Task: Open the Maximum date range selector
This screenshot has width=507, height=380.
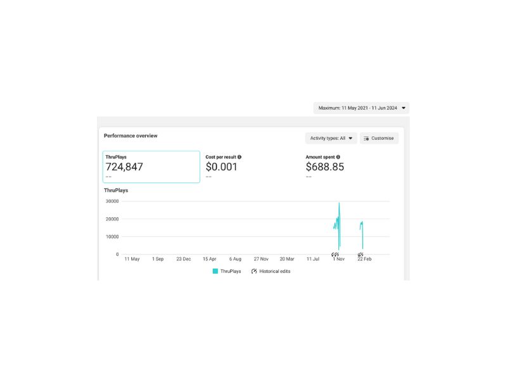Action: 361,108
